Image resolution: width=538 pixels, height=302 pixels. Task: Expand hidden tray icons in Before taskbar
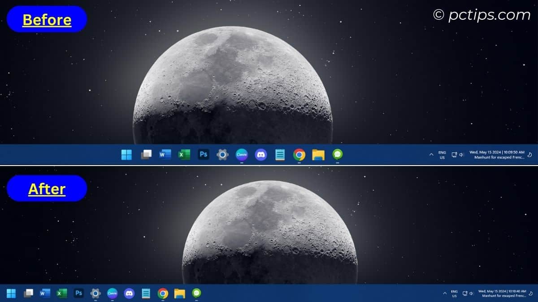(431, 154)
